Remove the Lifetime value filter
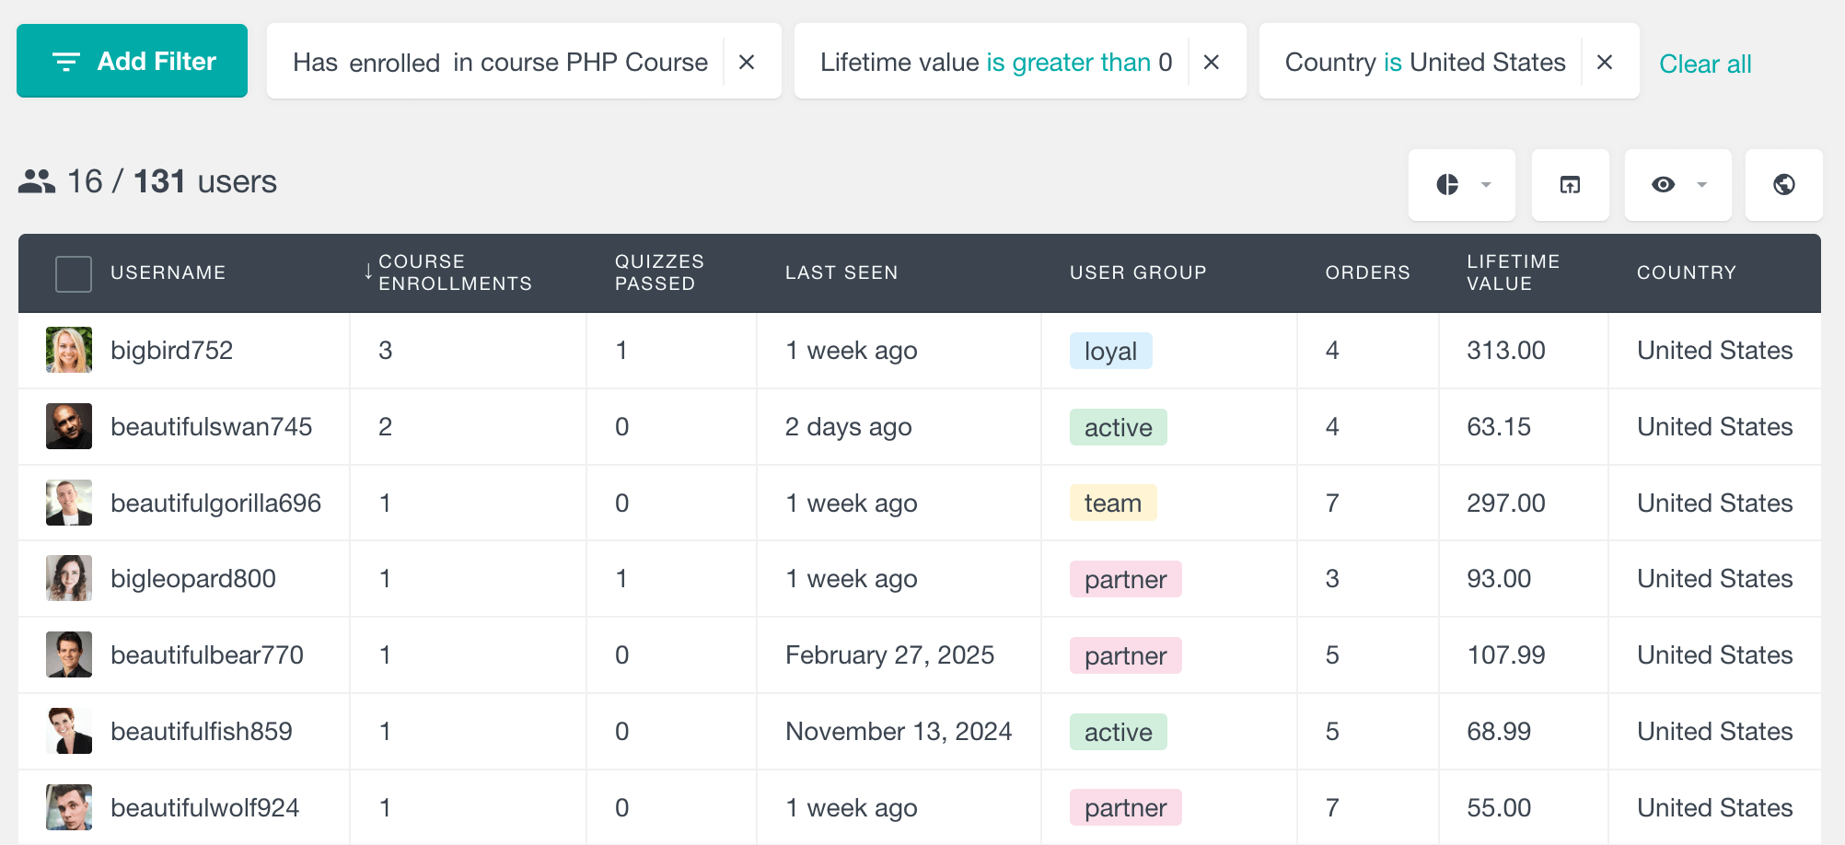The image size is (1845, 845). (x=1212, y=62)
